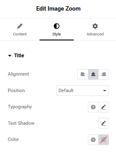Click the Content tab pencil icon
Viewport: 116px width, 159px height.
click(x=20, y=26)
